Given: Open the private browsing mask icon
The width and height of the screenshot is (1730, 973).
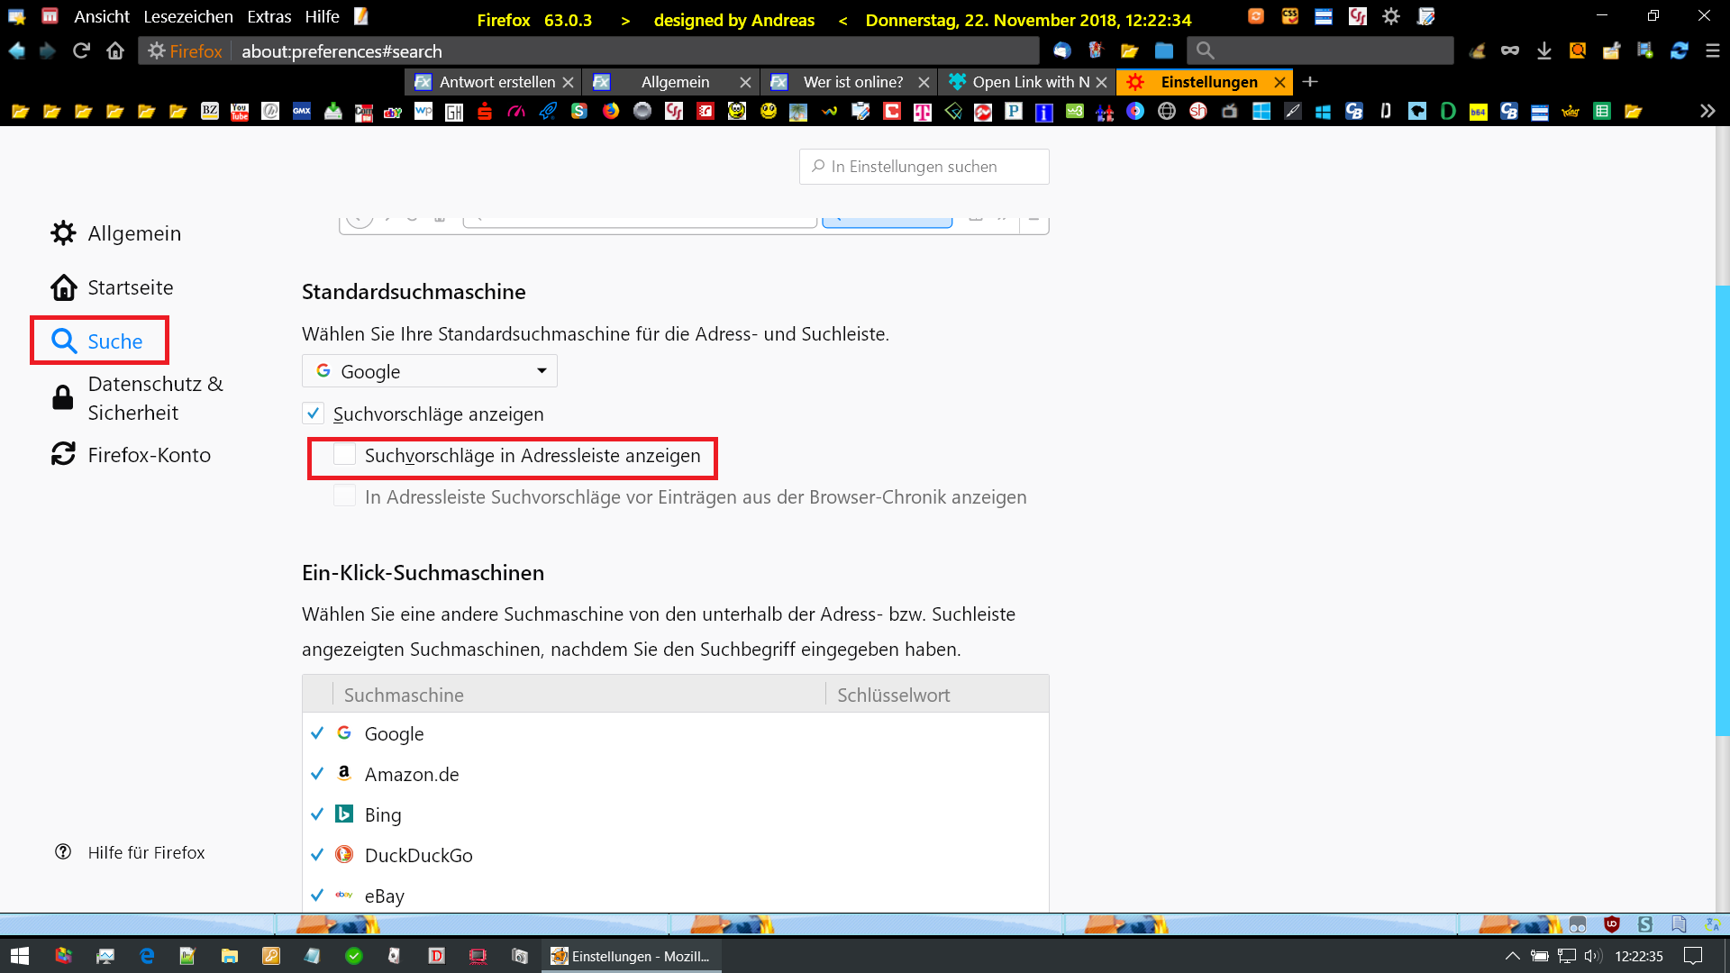Looking at the screenshot, I should 1509,51.
